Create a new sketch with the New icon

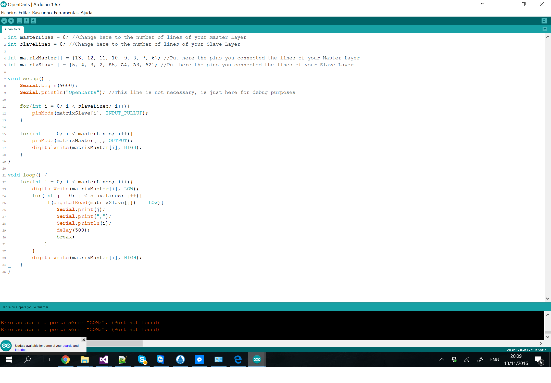click(x=19, y=21)
